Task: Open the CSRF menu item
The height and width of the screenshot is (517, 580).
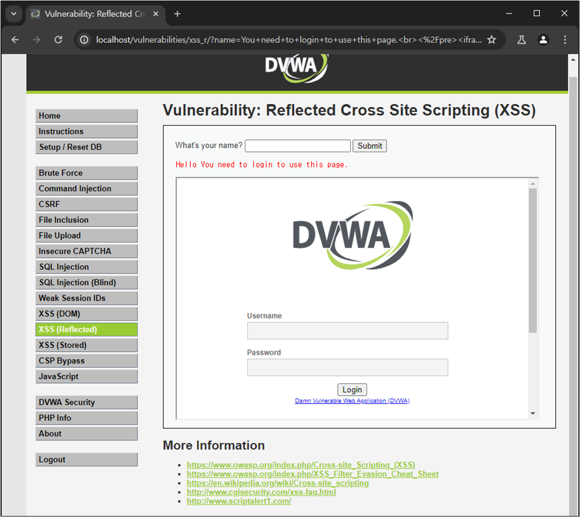Action: coord(87,204)
